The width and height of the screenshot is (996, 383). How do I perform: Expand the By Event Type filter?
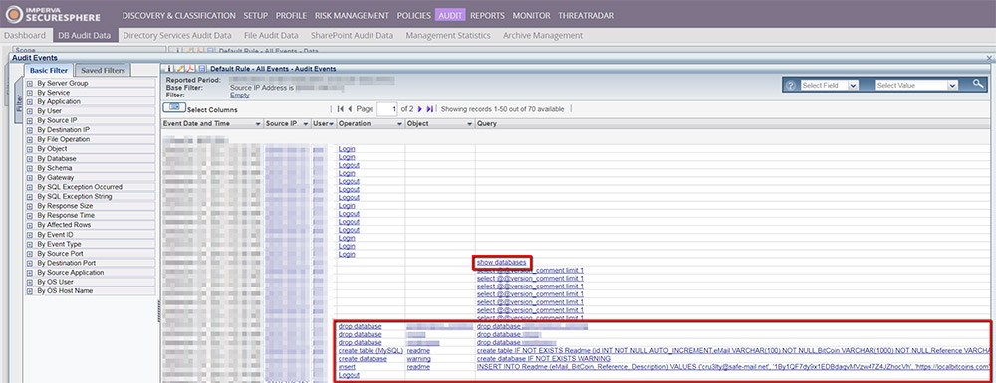click(x=30, y=244)
